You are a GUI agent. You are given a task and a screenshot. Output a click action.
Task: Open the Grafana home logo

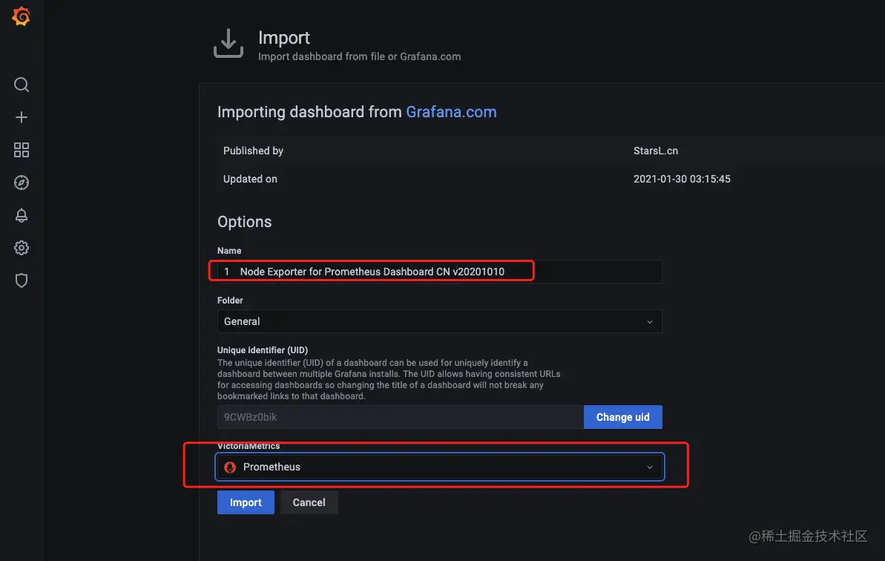pos(21,16)
